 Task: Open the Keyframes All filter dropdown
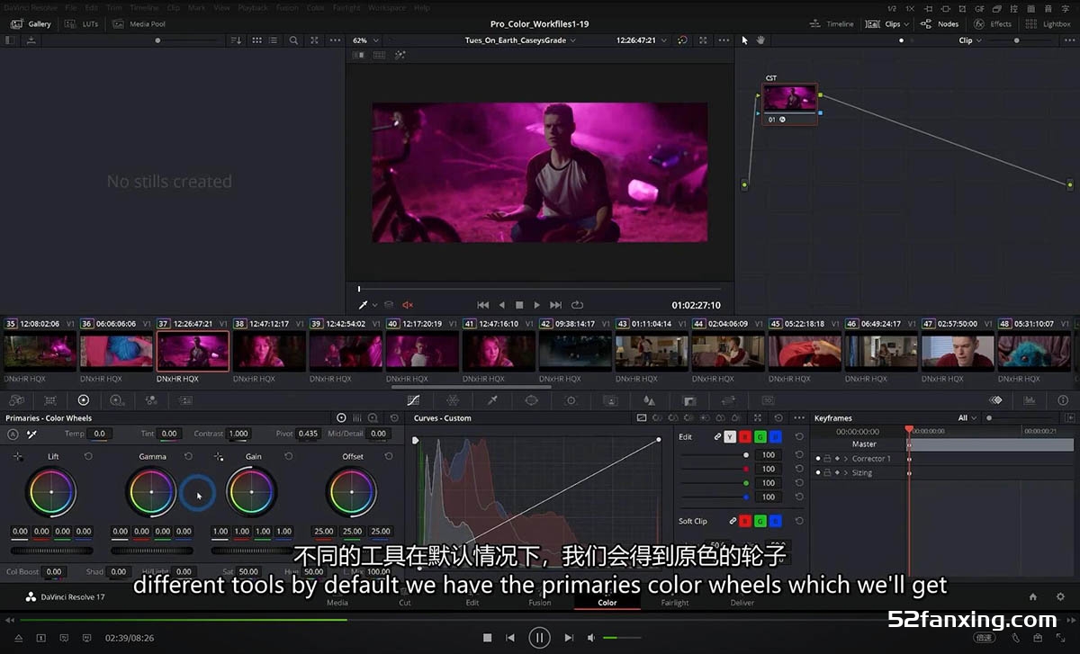pyautogui.click(x=967, y=418)
